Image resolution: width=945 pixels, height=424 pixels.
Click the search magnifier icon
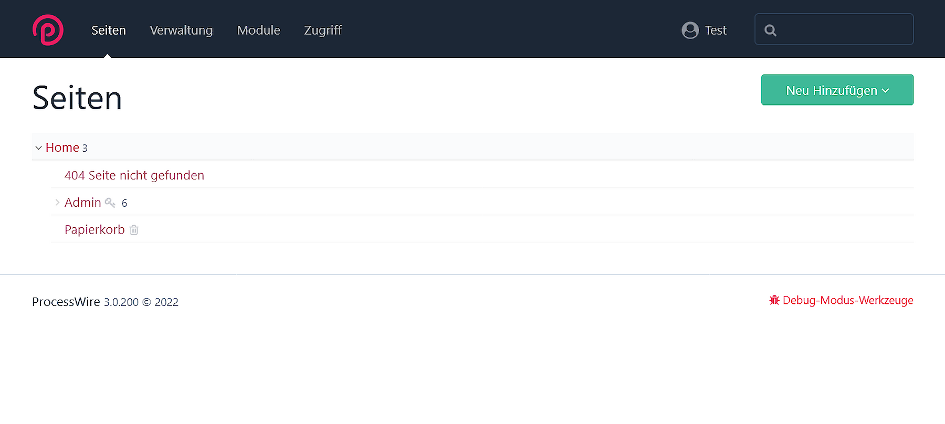click(770, 30)
